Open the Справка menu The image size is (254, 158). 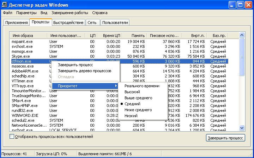[x=100, y=13]
